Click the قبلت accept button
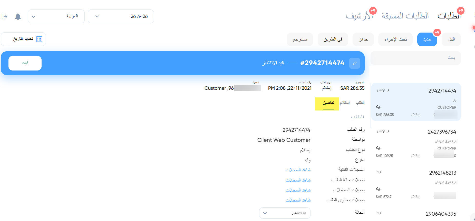Screen dimensions: 475x221 pyautogui.click(x=25, y=63)
